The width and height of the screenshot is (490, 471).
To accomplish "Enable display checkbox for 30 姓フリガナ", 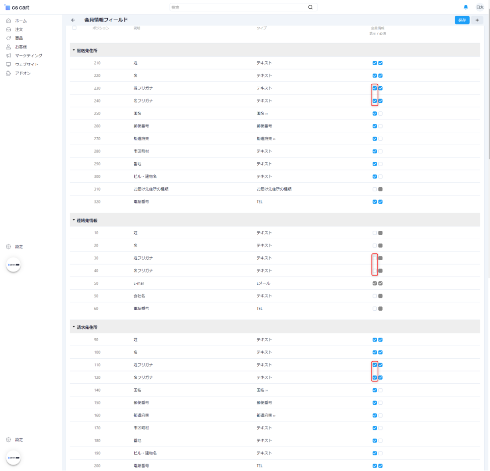I will pyautogui.click(x=375, y=258).
